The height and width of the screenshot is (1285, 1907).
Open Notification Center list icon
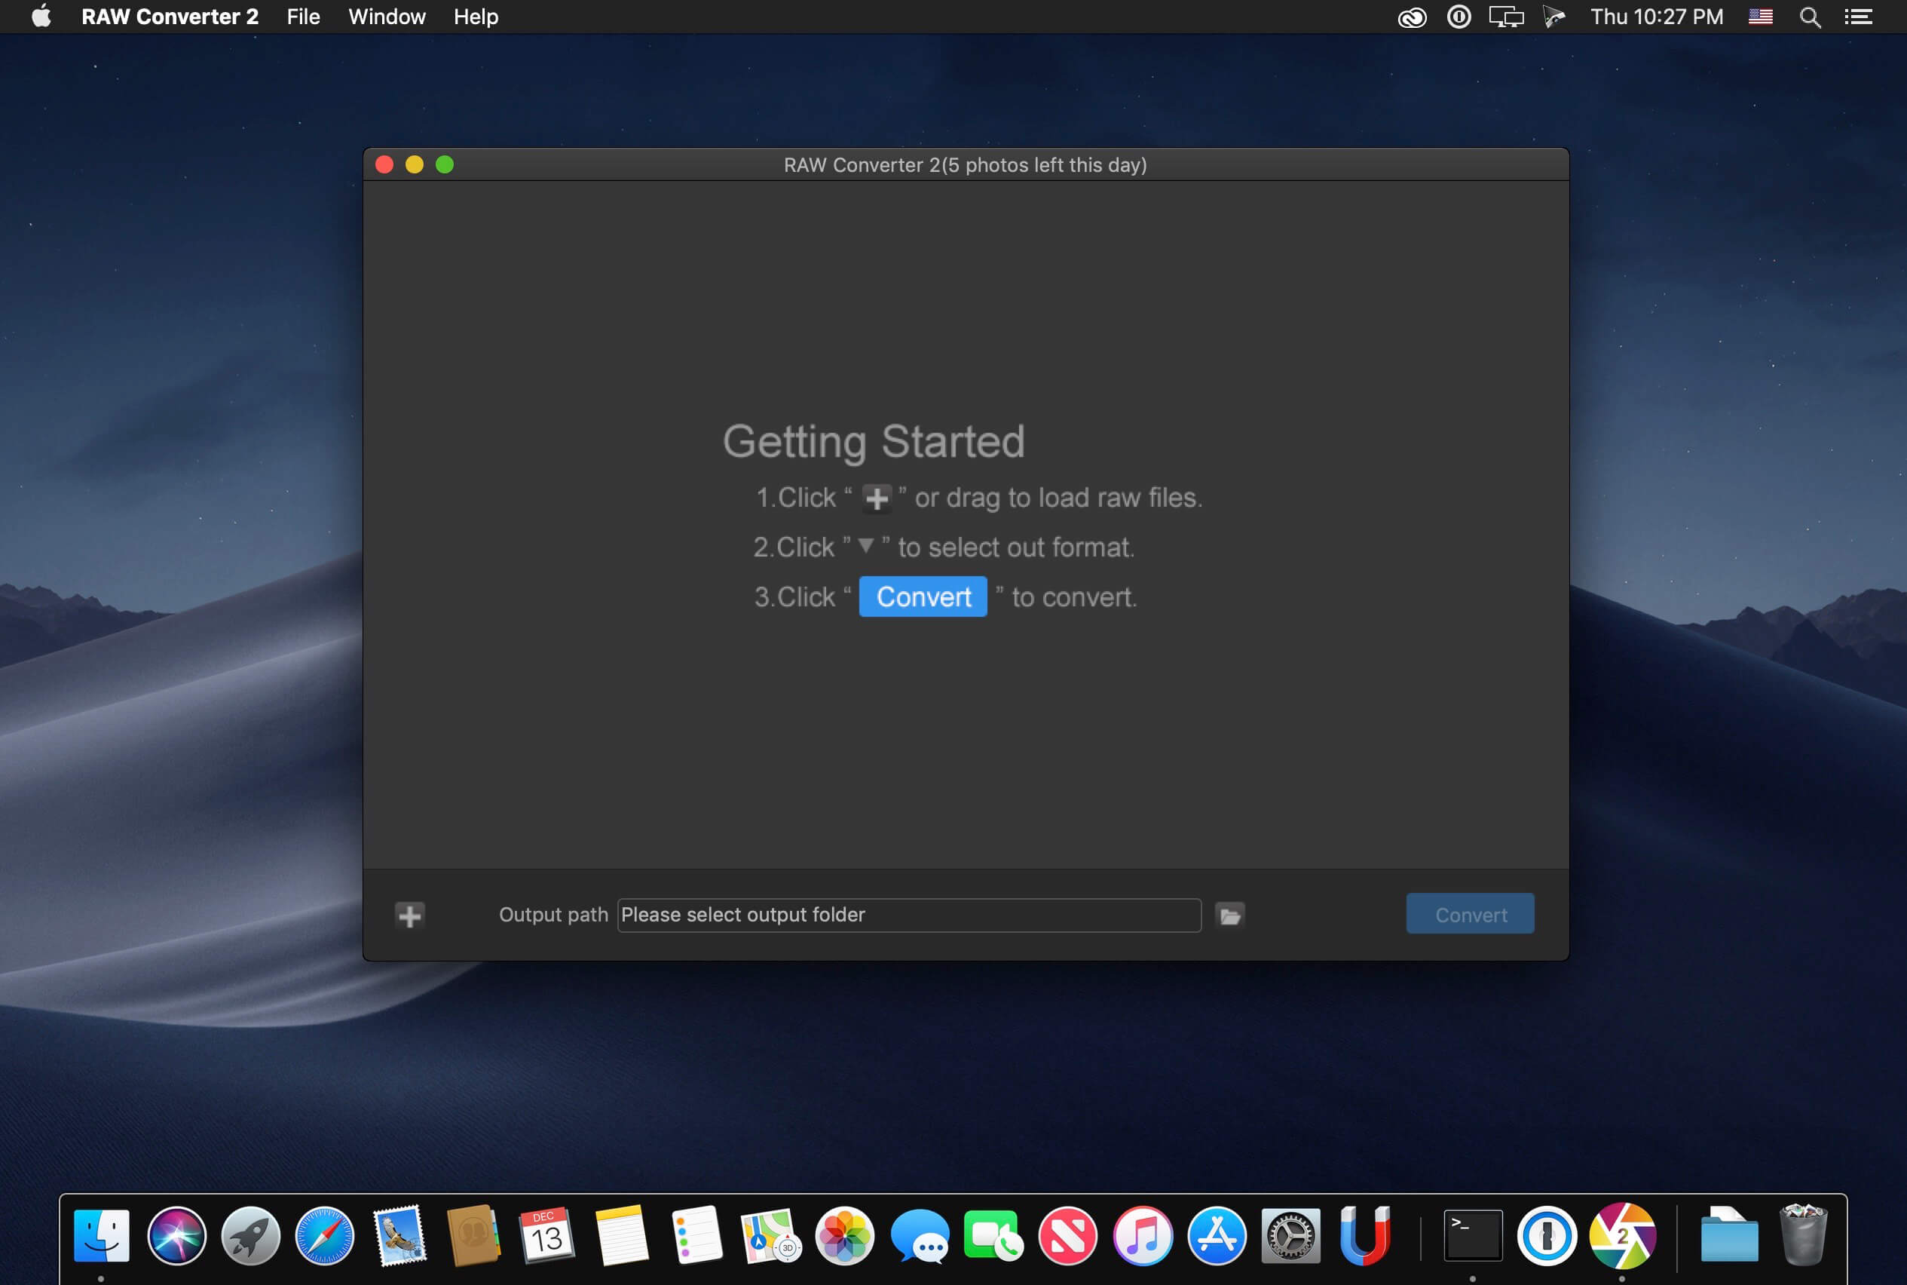pyautogui.click(x=1858, y=17)
